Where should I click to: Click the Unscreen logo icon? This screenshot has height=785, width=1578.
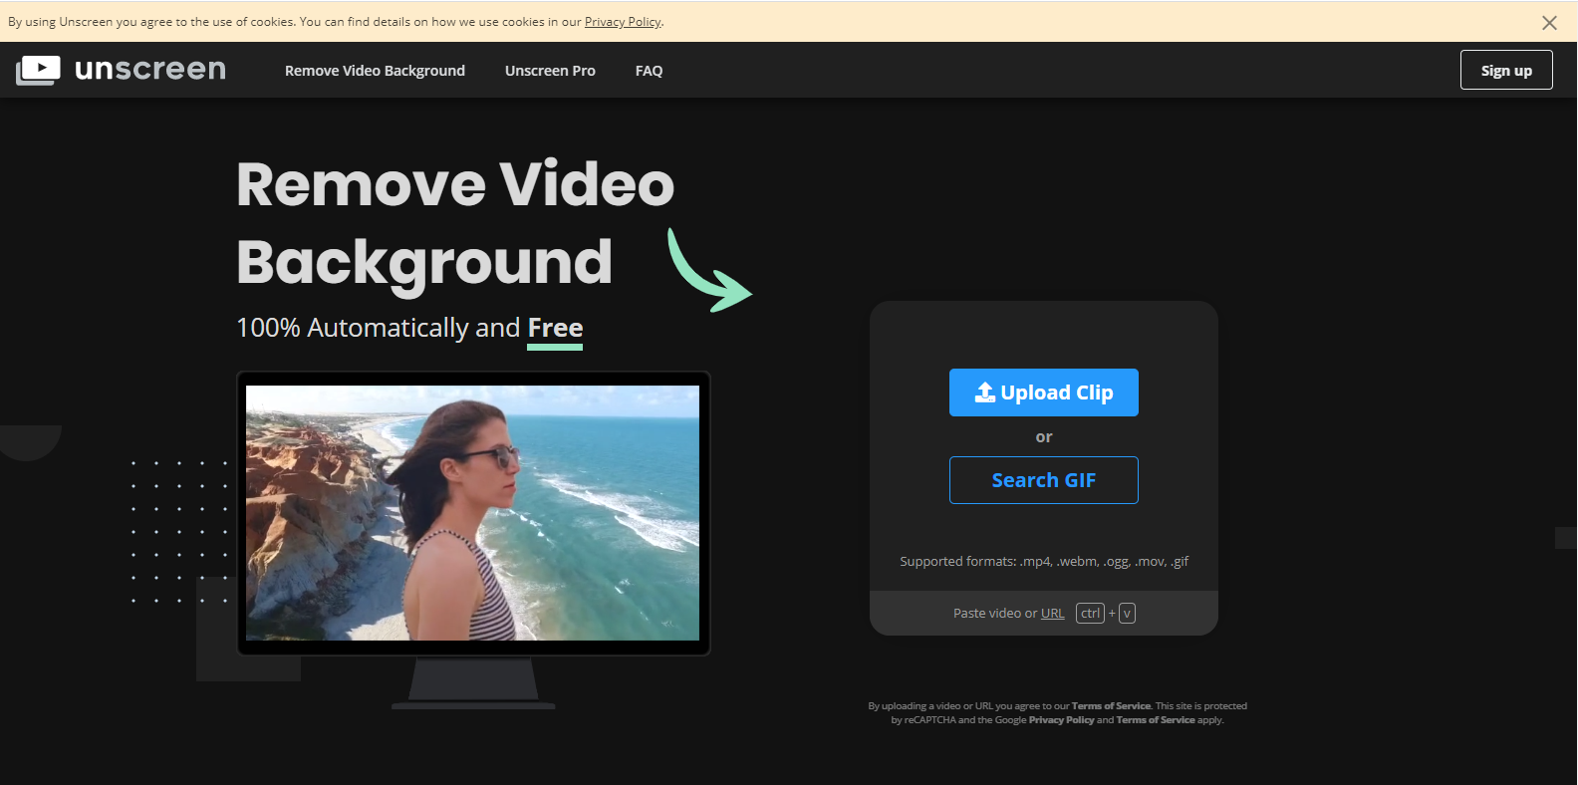(x=38, y=70)
